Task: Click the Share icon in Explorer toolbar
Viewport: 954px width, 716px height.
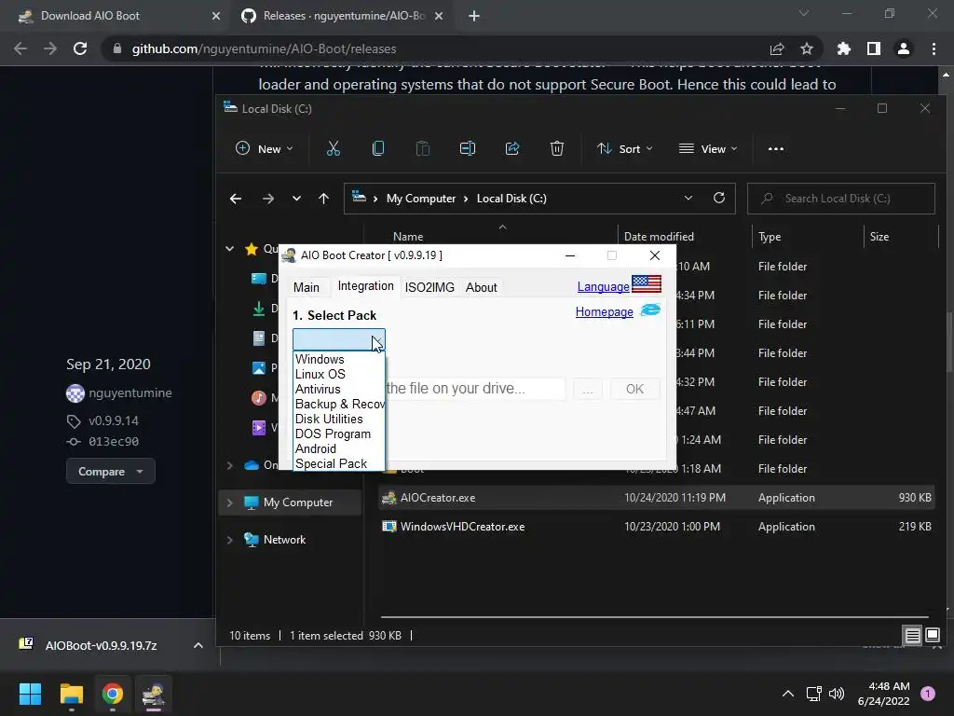Action: [x=512, y=148]
